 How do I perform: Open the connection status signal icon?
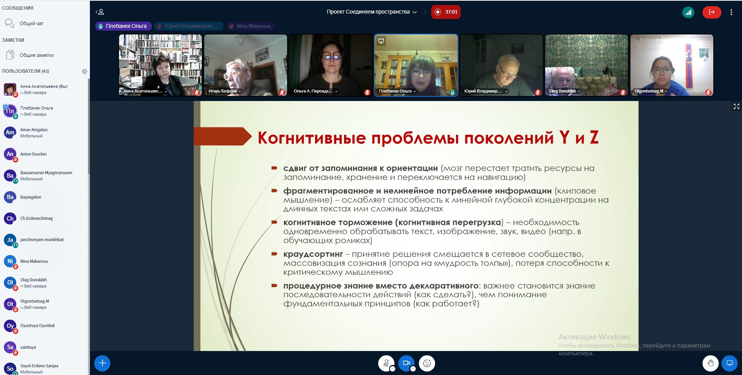tap(688, 12)
